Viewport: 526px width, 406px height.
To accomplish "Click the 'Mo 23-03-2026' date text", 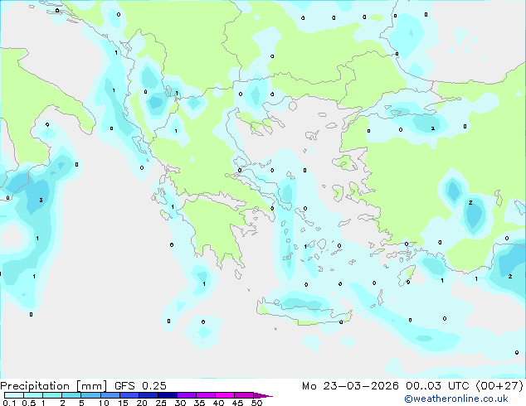I will click(351, 386).
